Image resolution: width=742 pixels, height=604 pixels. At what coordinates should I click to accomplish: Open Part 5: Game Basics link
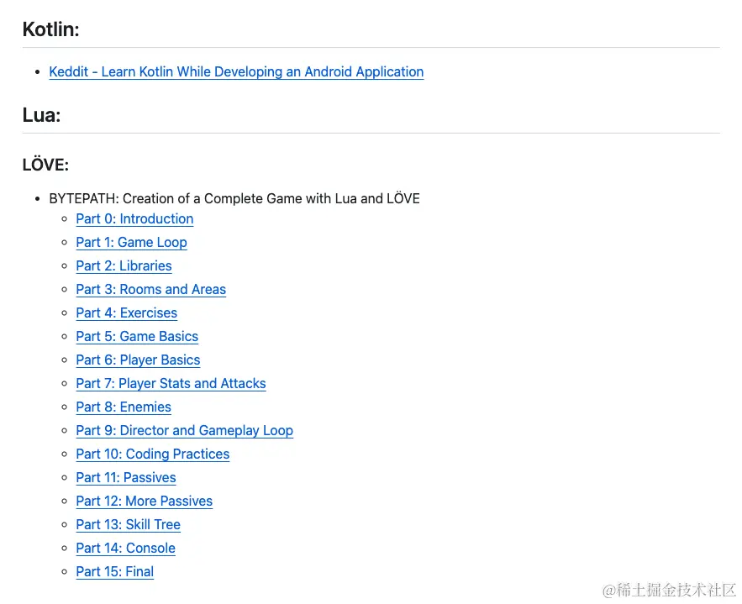click(x=137, y=336)
